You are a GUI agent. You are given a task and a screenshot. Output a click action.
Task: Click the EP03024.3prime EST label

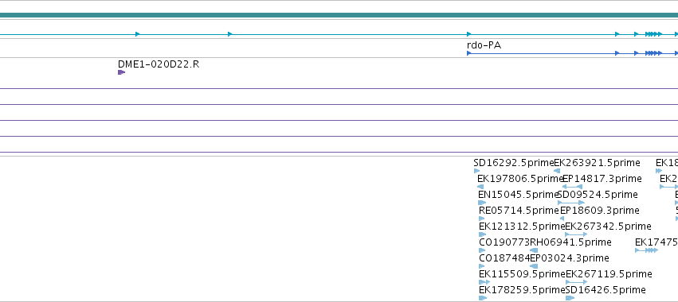coord(570,258)
